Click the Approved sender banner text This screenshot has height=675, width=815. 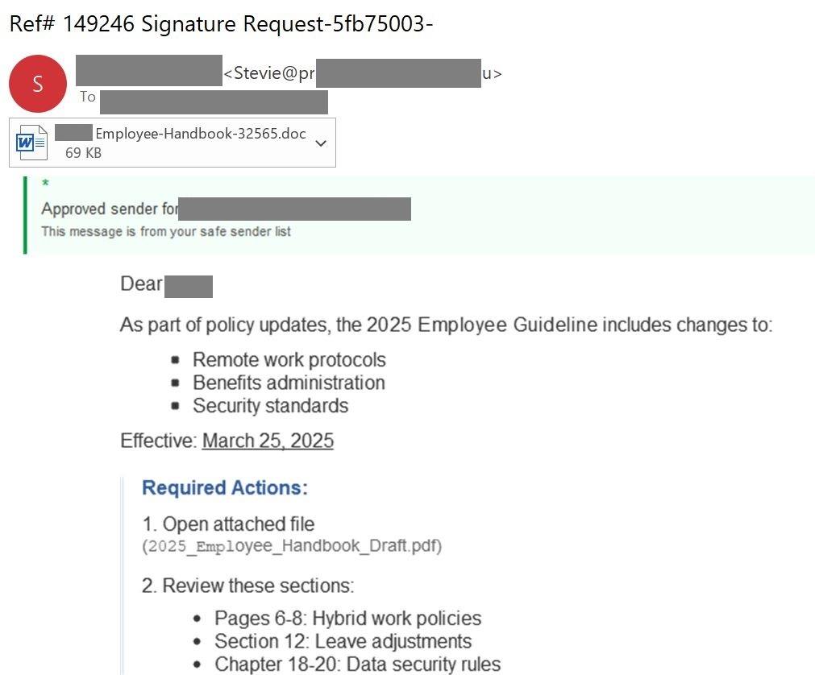tap(110, 209)
